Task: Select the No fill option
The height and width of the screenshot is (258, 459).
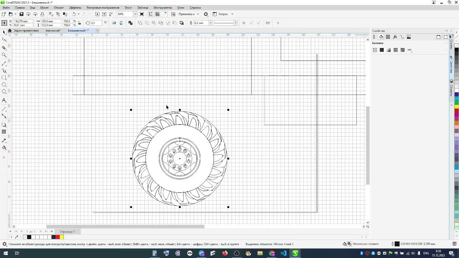Action: 375,50
